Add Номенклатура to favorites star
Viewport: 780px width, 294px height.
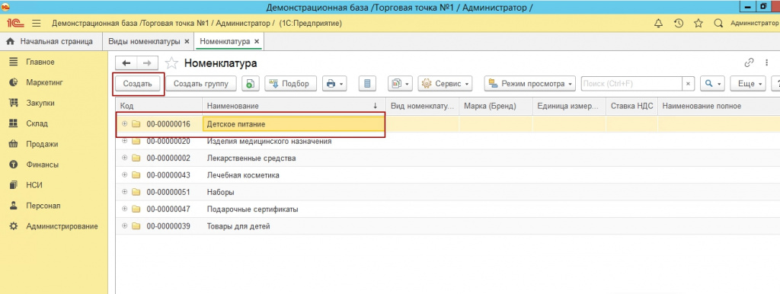click(171, 63)
